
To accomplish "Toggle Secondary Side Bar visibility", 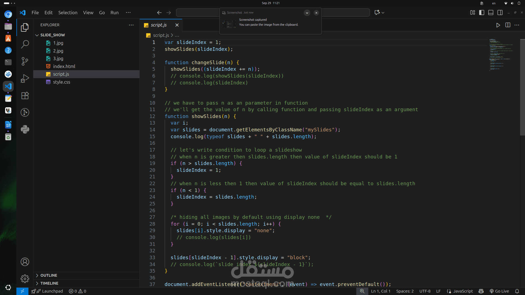I will 500,13.
